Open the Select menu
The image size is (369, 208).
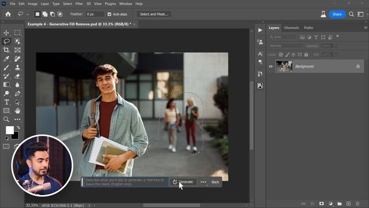tap(67, 4)
